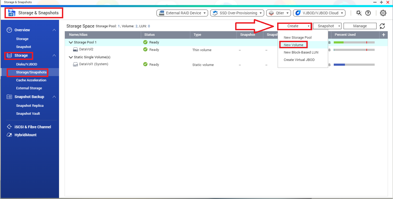Collapse the Storage Pool 1 row
Viewport: 393px width, 199px height.
coord(71,42)
